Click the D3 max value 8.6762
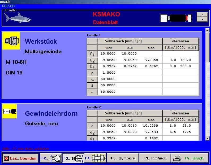The width and height of the screenshot is (211, 165). click(x=152, y=66)
